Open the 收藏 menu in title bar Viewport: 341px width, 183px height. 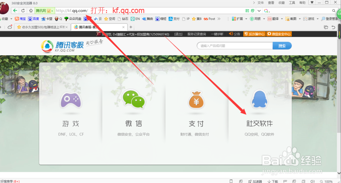click(281, 3)
